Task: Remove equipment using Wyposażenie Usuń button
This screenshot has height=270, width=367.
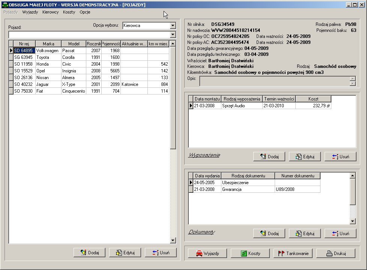Action: point(340,156)
